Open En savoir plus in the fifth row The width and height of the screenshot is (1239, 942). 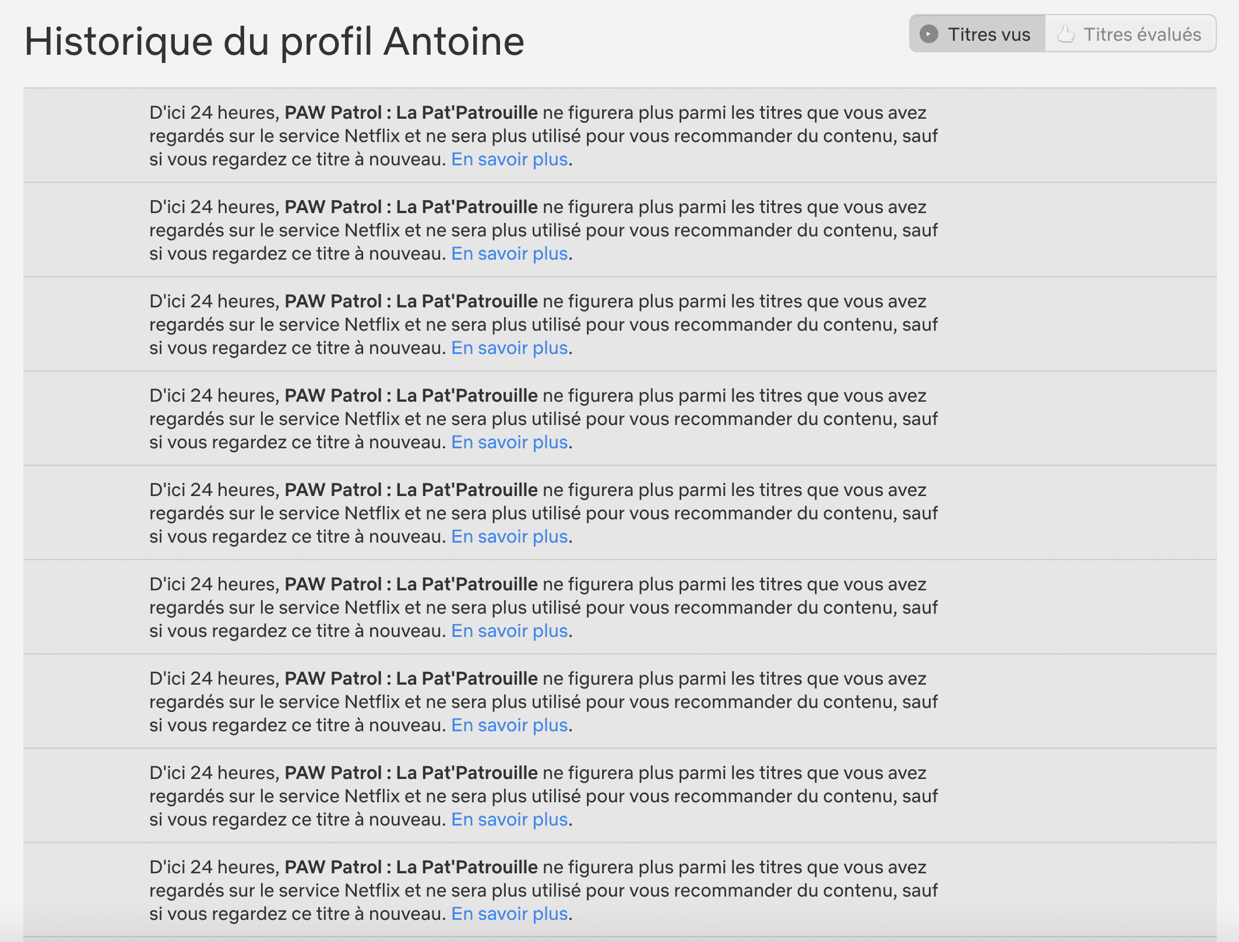click(x=509, y=536)
